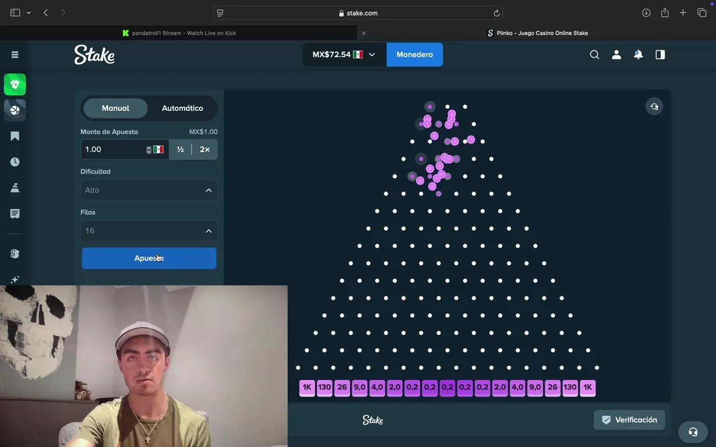Click the Monedero wallet button

click(x=415, y=55)
